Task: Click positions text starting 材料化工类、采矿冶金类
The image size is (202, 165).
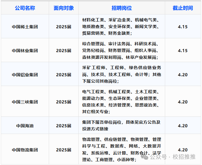Action: pos(121,27)
